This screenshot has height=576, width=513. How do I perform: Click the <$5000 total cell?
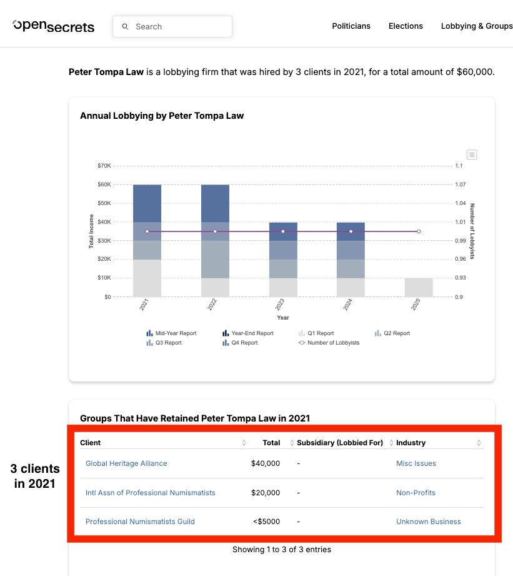tap(266, 521)
